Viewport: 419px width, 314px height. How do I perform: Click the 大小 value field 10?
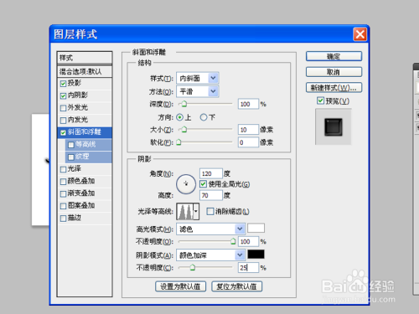coord(248,130)
